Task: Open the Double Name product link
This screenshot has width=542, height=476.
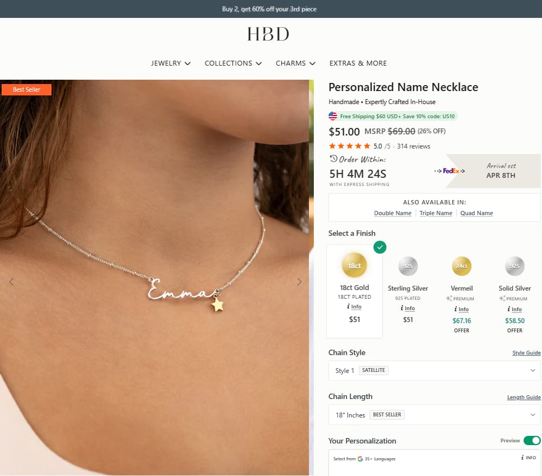Action: coord(392,213)
